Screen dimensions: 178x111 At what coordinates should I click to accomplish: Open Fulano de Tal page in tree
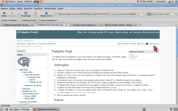coord(36,82)
